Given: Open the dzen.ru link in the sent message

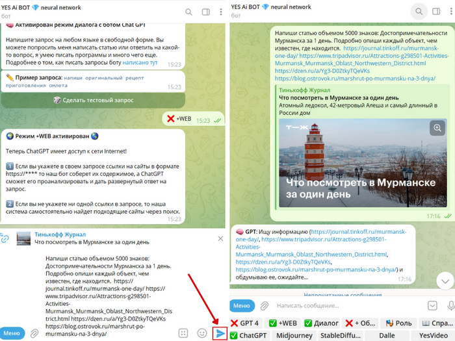Looking at the screenshot, I should pos(322,71).
